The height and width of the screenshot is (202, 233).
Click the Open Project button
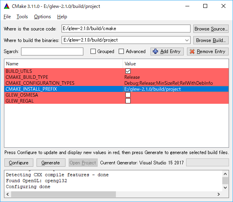coord(83,163)
